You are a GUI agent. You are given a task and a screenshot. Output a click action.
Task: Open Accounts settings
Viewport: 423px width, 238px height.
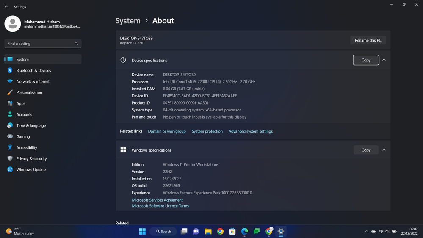click(43, 115)
